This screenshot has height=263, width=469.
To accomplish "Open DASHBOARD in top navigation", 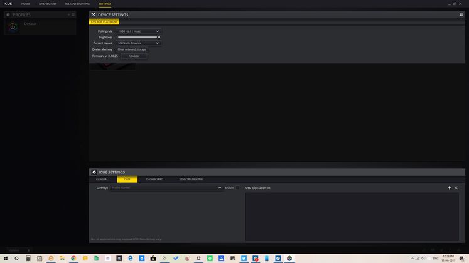I will [47, 4].
